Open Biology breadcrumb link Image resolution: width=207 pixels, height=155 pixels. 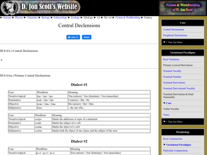point(46,18)
